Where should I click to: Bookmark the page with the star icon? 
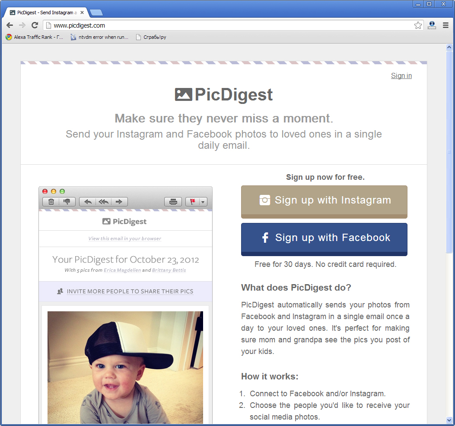(x=418, y=25)
